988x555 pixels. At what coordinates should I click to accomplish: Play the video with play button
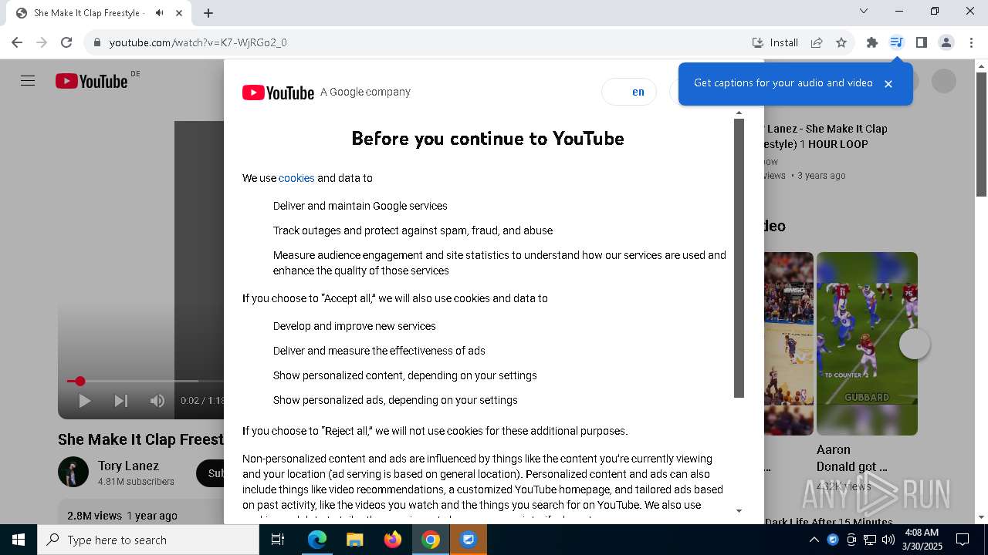click(x=85, y=401)
